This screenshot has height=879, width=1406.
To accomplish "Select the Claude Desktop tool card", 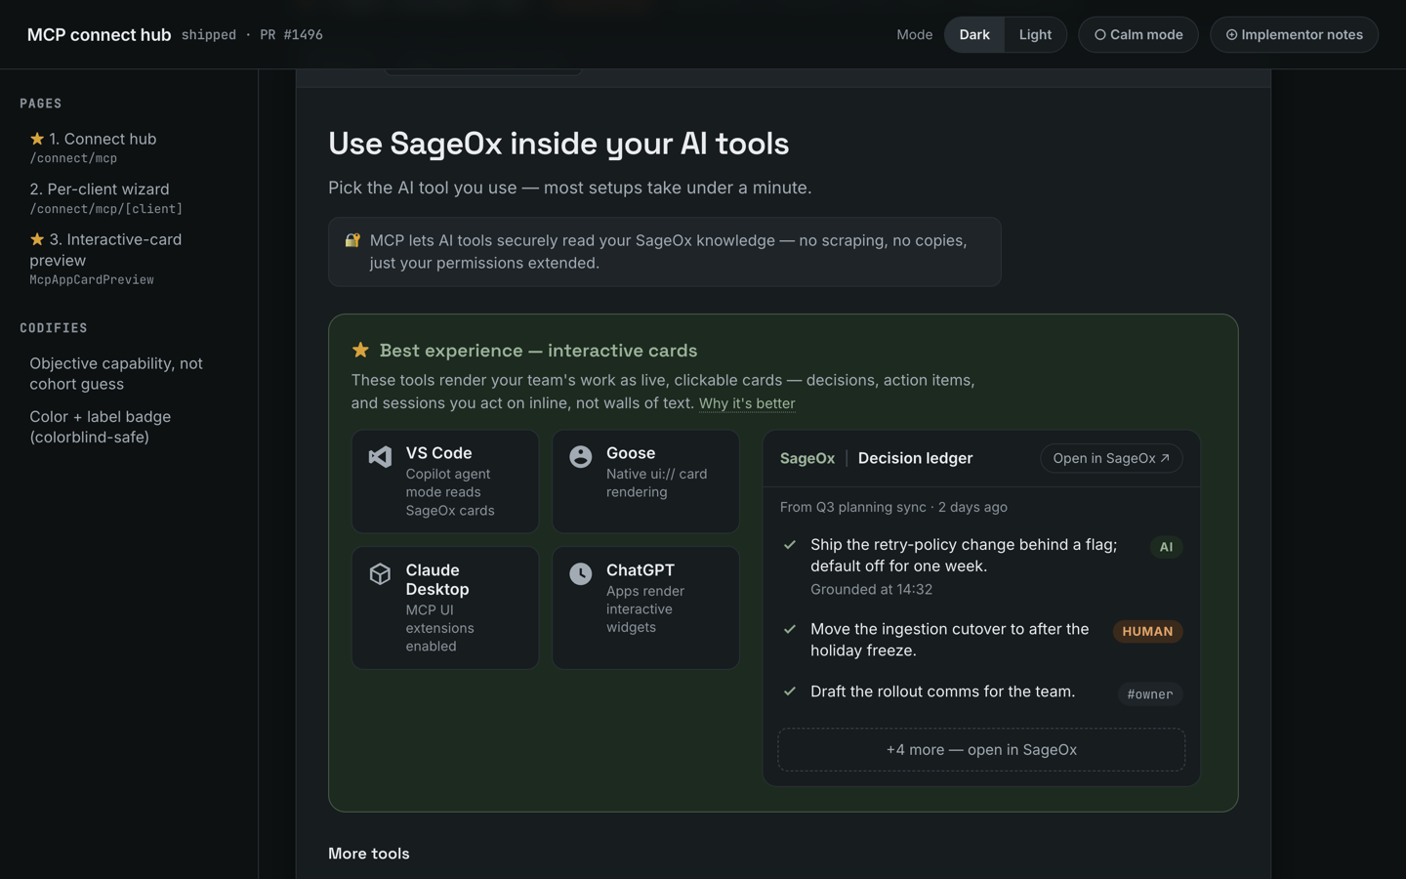I will [445, 607].
